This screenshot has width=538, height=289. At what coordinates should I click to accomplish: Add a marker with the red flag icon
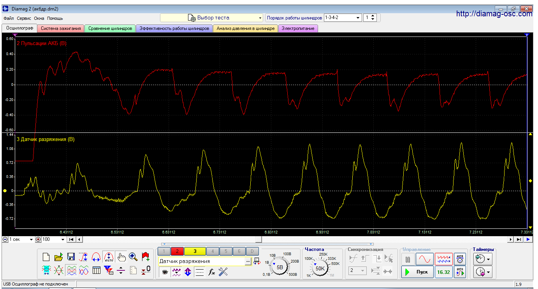[146, 257]
